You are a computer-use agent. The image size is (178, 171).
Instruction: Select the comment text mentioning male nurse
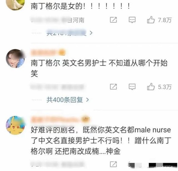pos(101,140)
